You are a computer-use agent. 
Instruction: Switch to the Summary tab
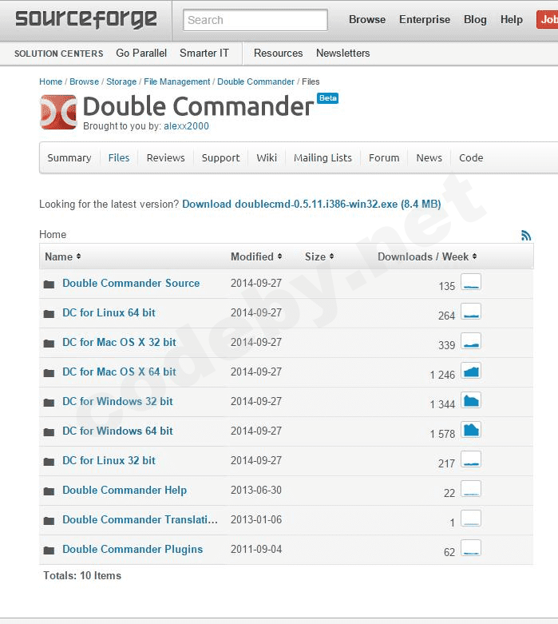pyautogui.click(x=69, y=158)
